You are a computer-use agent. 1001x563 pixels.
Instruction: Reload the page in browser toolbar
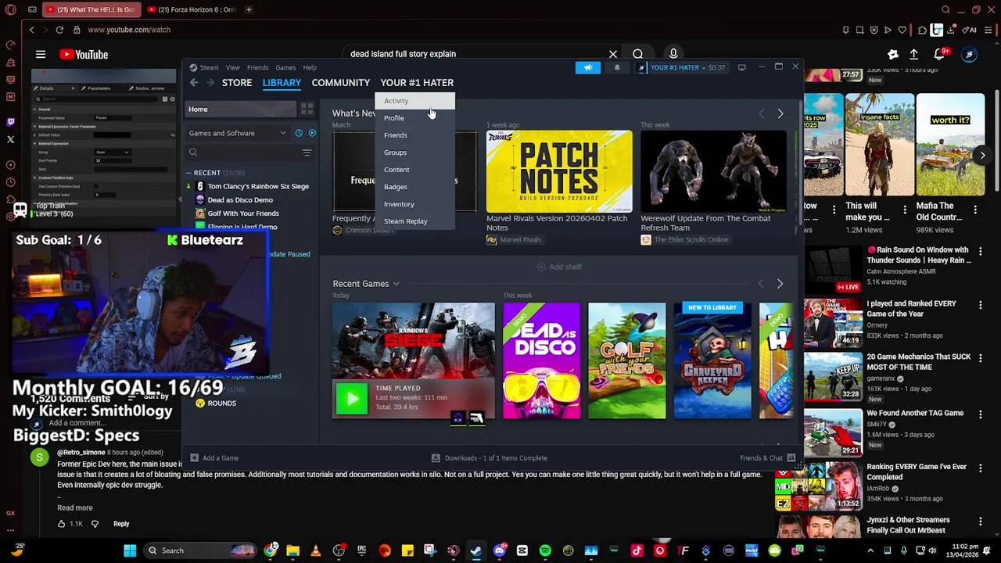(59, 30)
